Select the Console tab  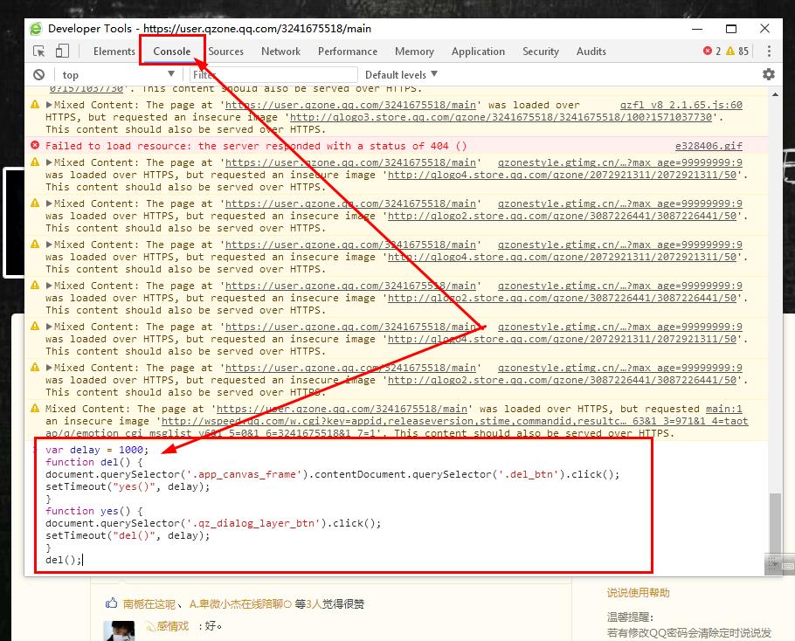click(x=172, y=52)
